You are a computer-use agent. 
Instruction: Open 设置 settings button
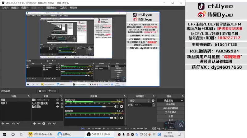171,116
